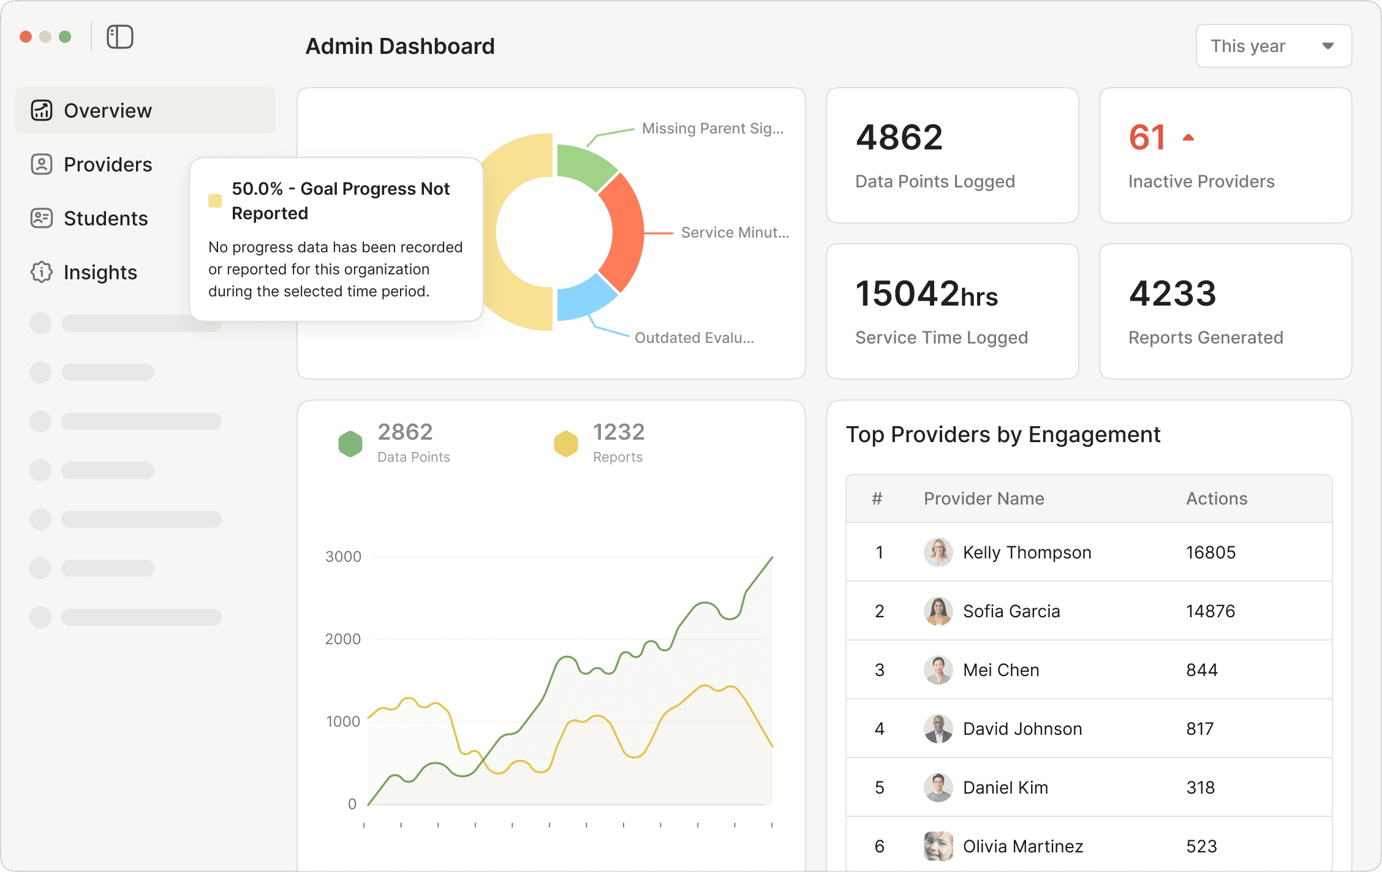The height and width of the screenshot is (872, 1382).
Task: Toggle the green Data Points hexagon legend
Action: pyautogui.click(x=350, y=443)
